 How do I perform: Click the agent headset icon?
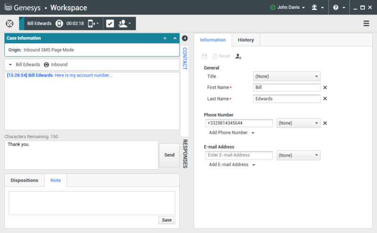coord(315,8)
